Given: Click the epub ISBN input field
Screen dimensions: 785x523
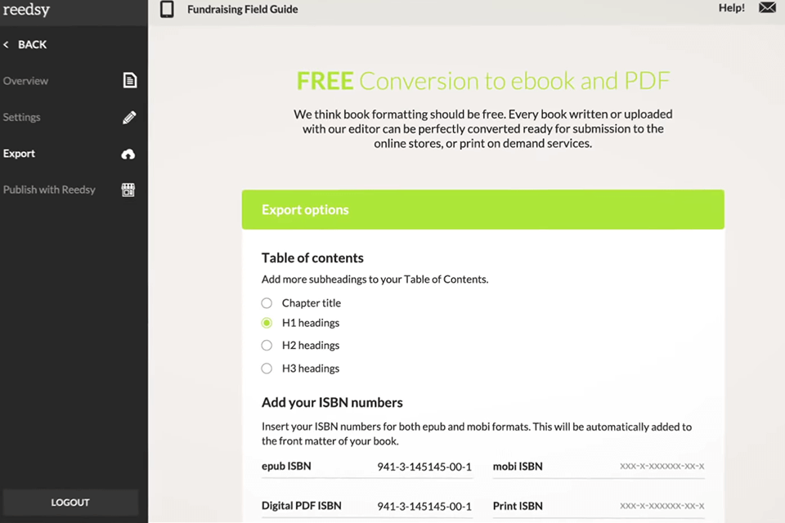Looking at the screenshot, I should [424, 467].
